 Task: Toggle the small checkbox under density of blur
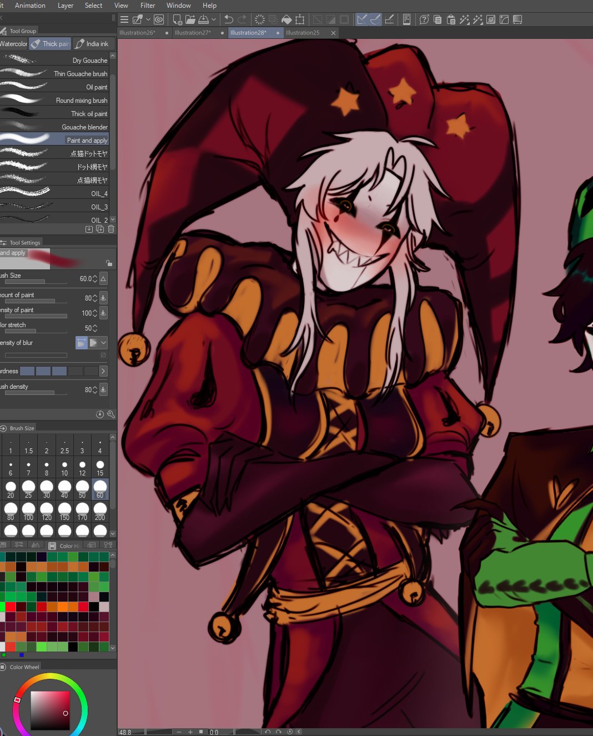pos(103,355)
